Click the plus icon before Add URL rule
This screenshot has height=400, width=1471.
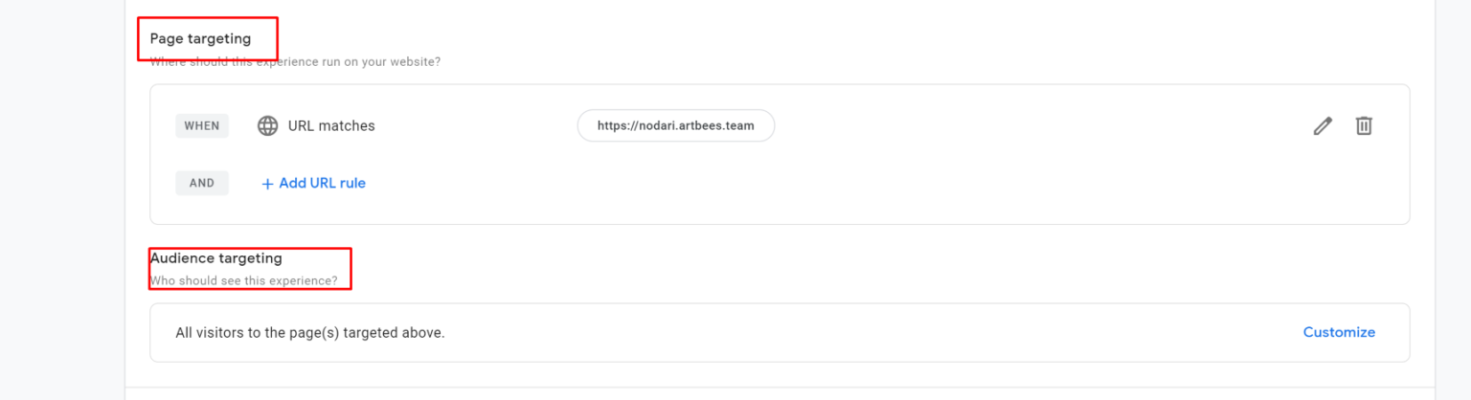267,183
